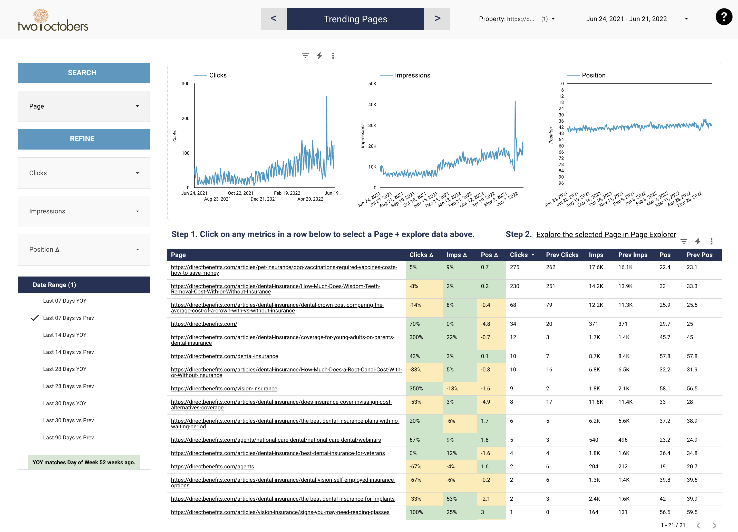This screenshot has width=738, height=532.
Task: Click the left arrow navigation button
Action: [x=273, y=19]
